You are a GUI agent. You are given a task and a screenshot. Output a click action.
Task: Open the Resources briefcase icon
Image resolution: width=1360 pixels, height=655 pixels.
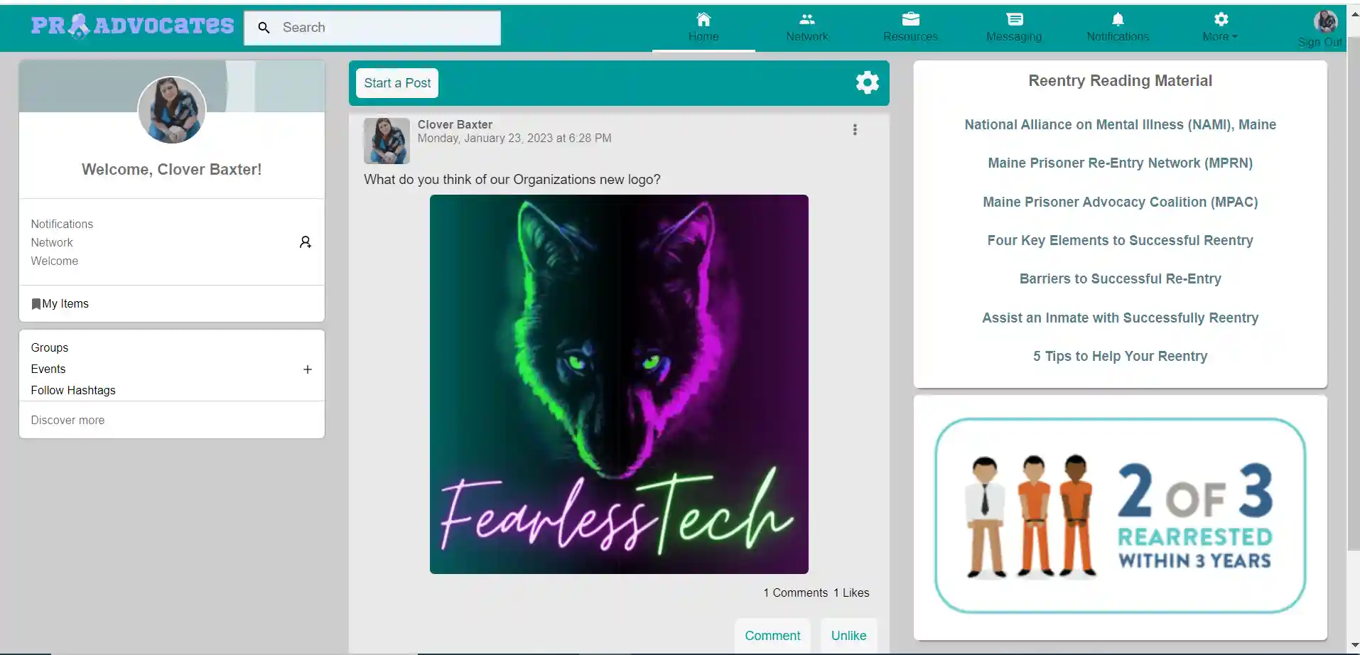click(x=910, y=20)
